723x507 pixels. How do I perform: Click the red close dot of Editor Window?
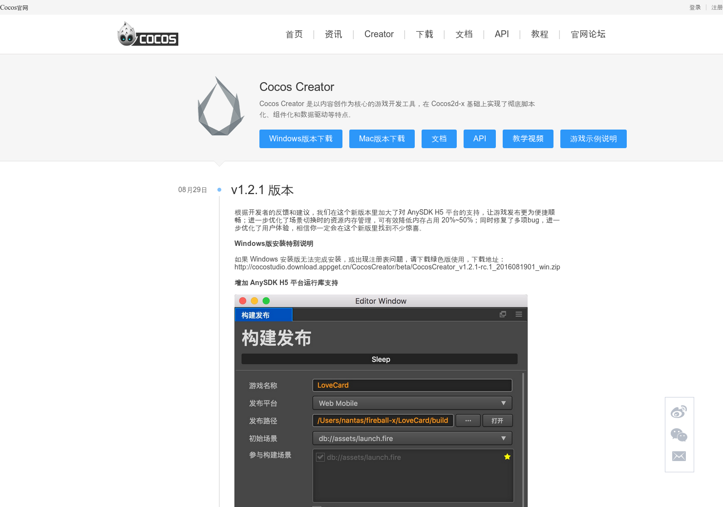(243, 301)
